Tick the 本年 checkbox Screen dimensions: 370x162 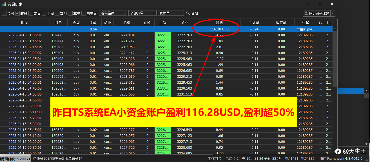coord(70,13)
